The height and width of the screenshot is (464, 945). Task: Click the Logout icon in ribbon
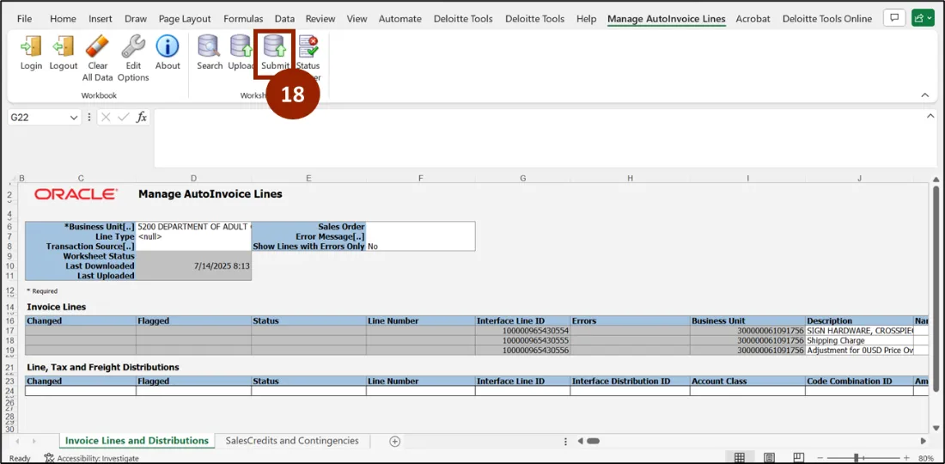(x=64, y=47)
